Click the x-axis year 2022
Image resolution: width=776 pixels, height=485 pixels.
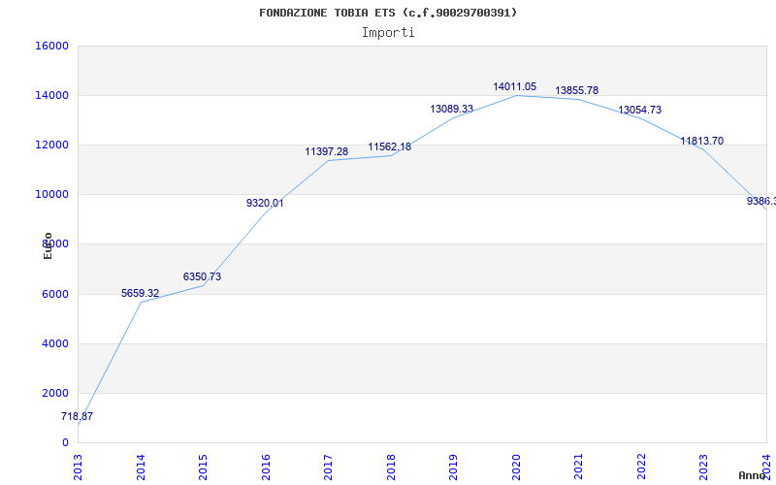tap(641, 467)
